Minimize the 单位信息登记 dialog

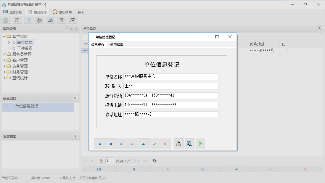(x=204, y=37)
